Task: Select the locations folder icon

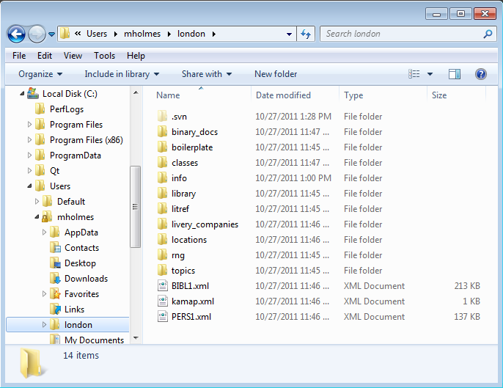Action: coord(162,239)
